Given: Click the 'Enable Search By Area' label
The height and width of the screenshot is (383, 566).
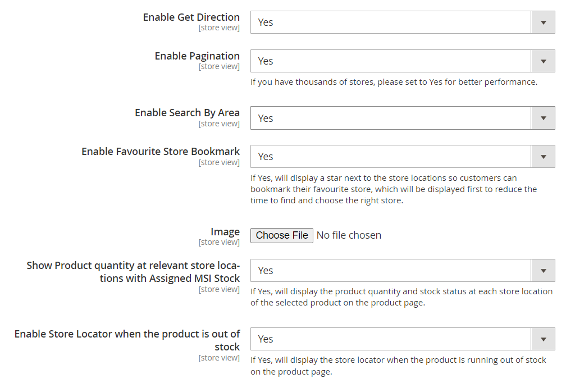Looking at the screenshot, I should [187, 112].
